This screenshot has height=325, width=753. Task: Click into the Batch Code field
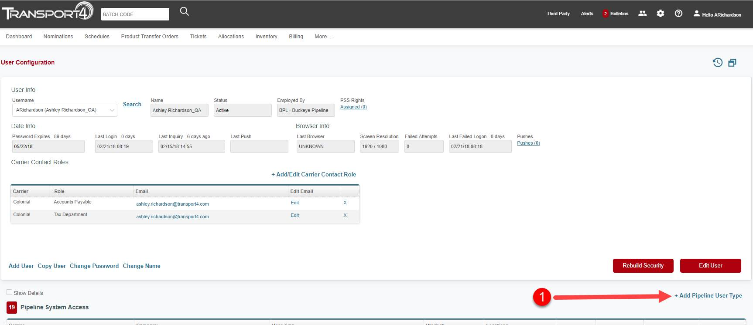(x=135, y=14)
